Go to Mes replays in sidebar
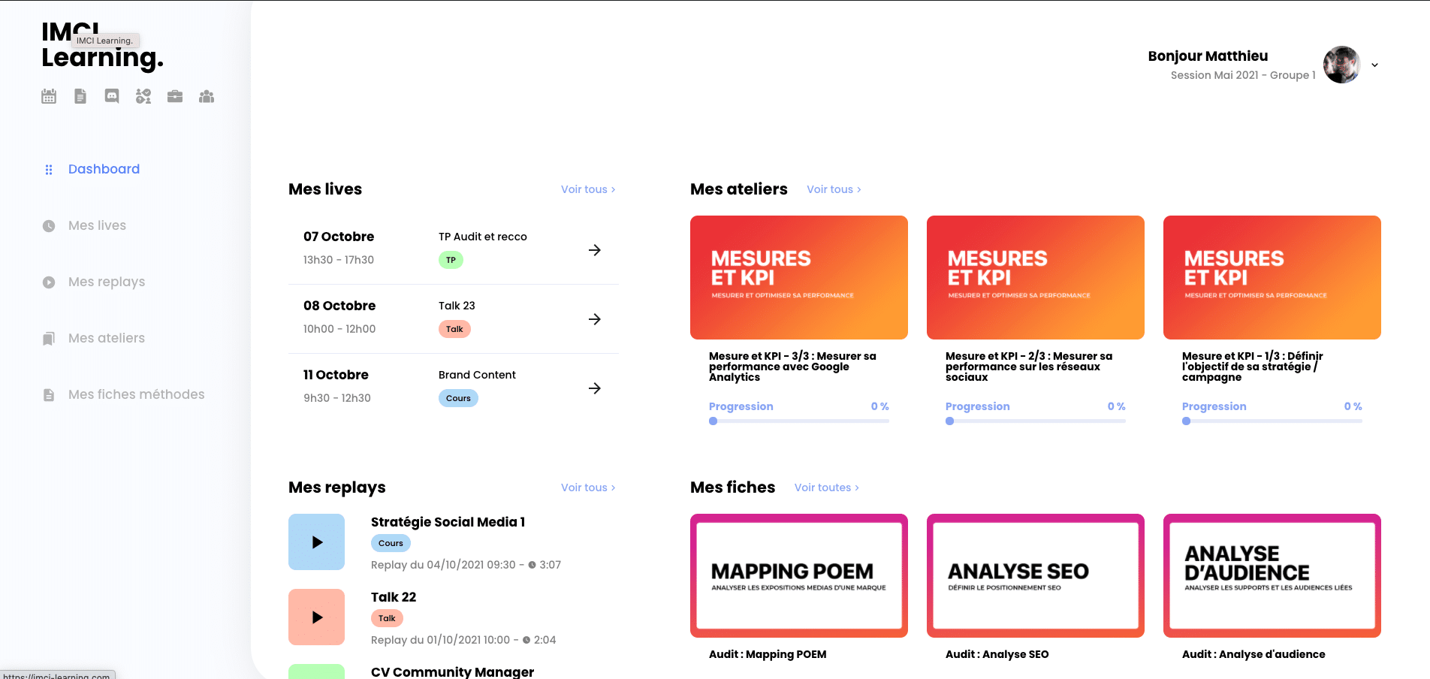This screenshot has height=679, width=1430. (106, 282)
